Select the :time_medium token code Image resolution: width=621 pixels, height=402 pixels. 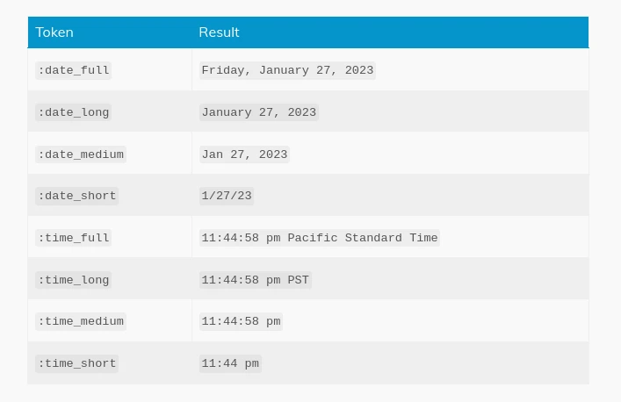coord(81,321)
